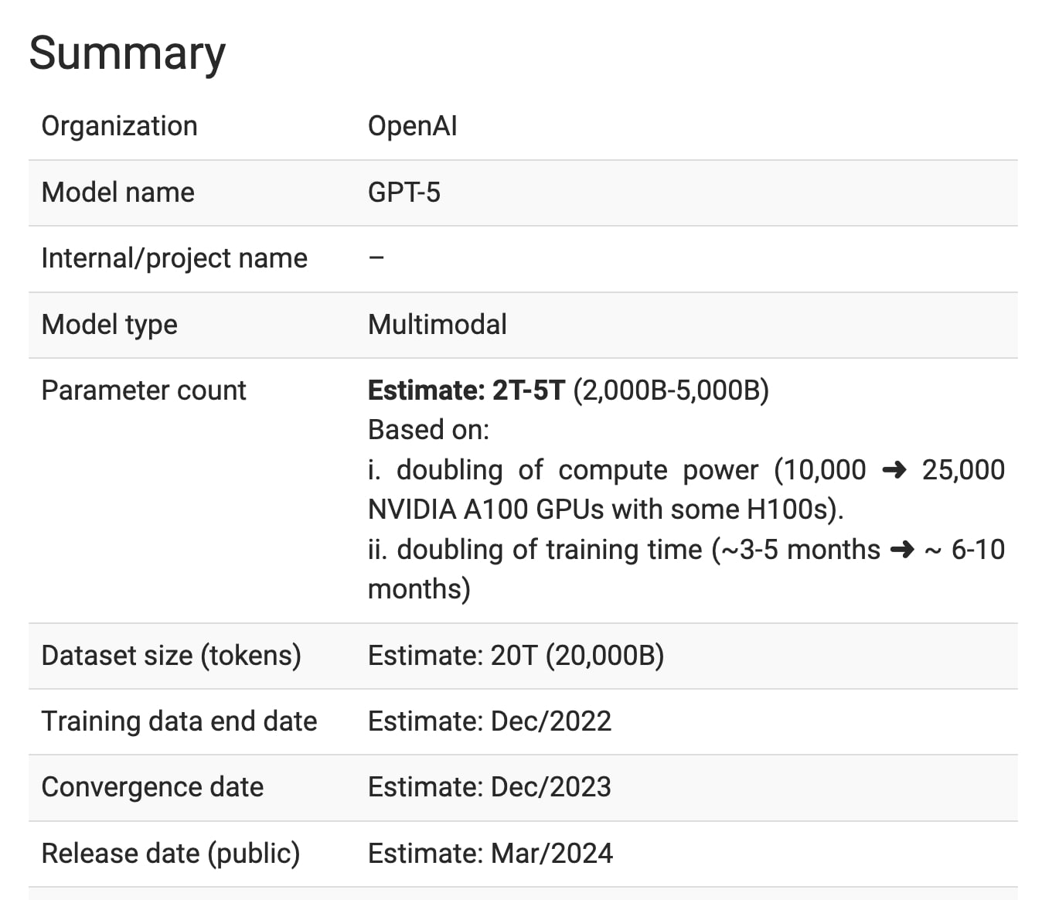Click the Summary heading

(x=128, y=53)
